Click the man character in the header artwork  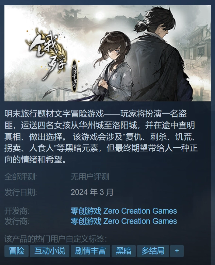pyautogui.click(x=163, y=54)
